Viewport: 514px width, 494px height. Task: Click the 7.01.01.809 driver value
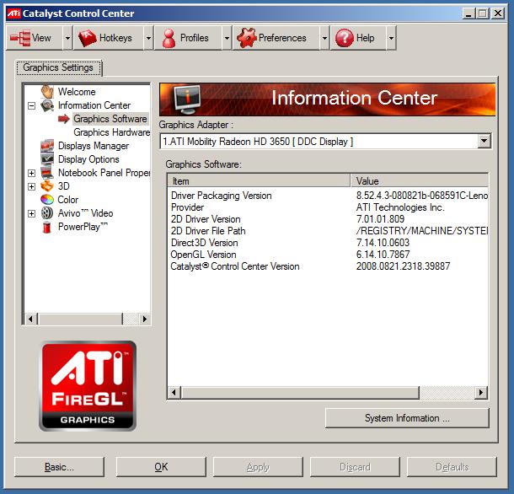(x=380, y=219)
